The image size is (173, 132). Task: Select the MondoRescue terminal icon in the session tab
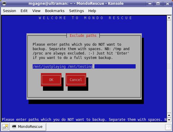(14, 127)
